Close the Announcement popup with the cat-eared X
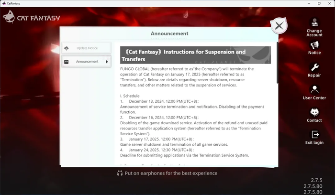 coord(279,26)
